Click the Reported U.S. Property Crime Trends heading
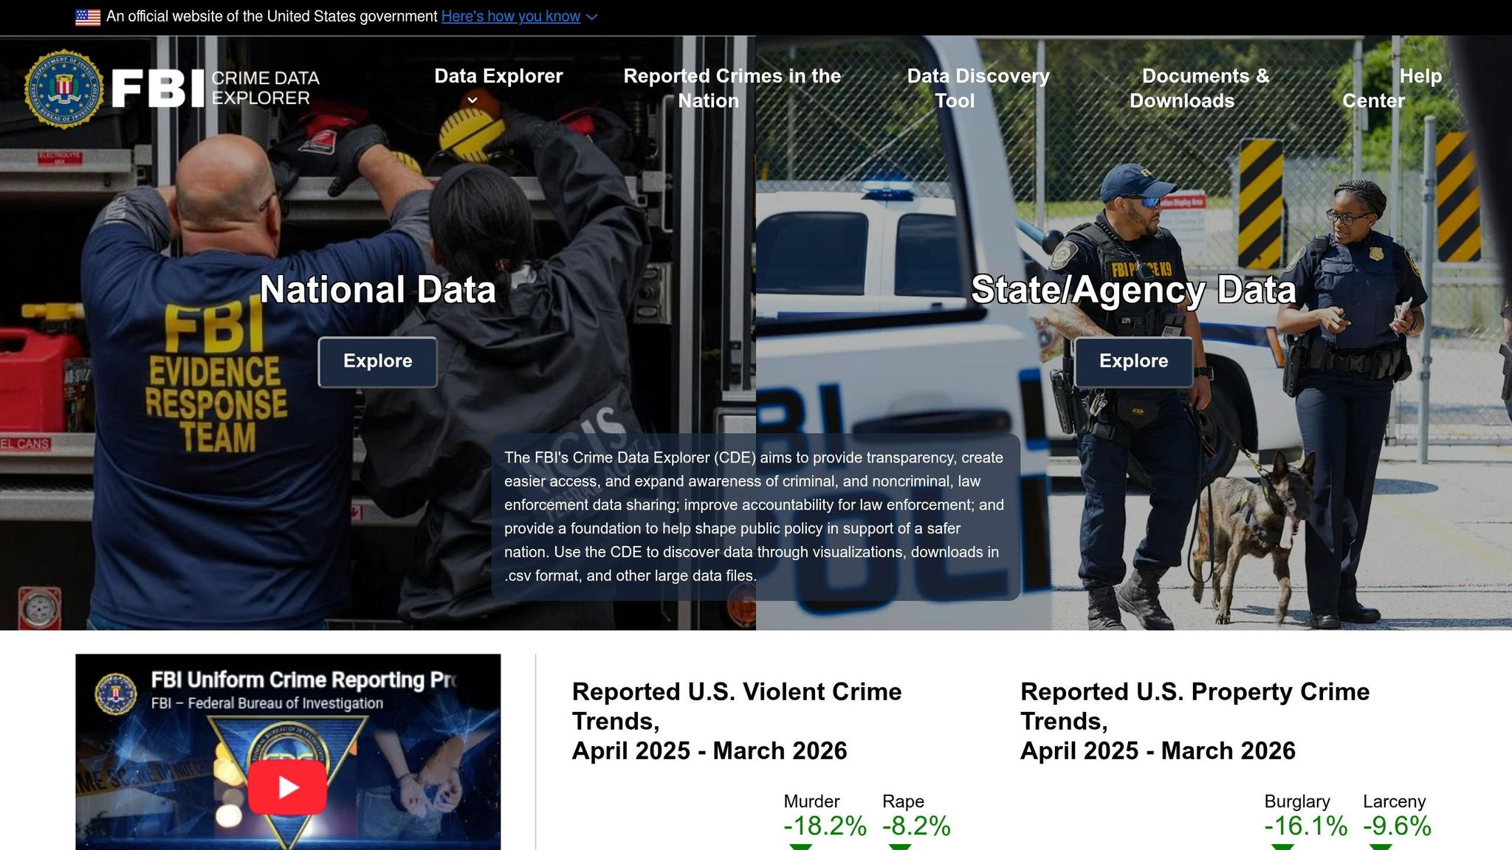This screenshot has width=1512, height=850. point(1195,721)
